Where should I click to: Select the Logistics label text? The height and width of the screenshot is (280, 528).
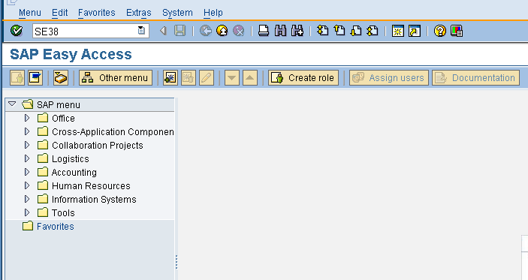[x=71, y=159]
